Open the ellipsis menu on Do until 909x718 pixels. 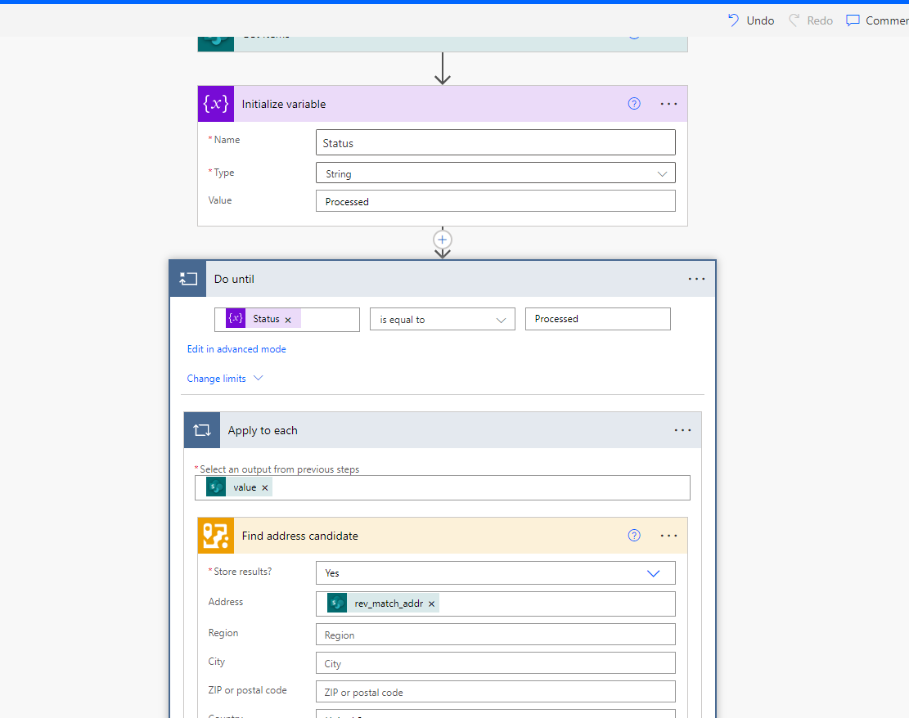coord(696,278)
